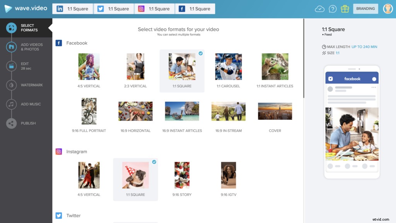Viewport: 396px width, 223px height.
Task: Select the Instagram 9:16 Story format
Action: pos(182,175)
